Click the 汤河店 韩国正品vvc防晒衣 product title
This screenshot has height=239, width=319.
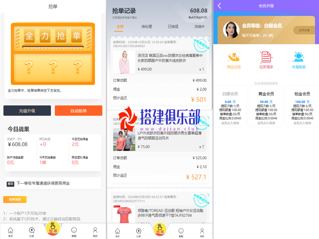[170, 58]
